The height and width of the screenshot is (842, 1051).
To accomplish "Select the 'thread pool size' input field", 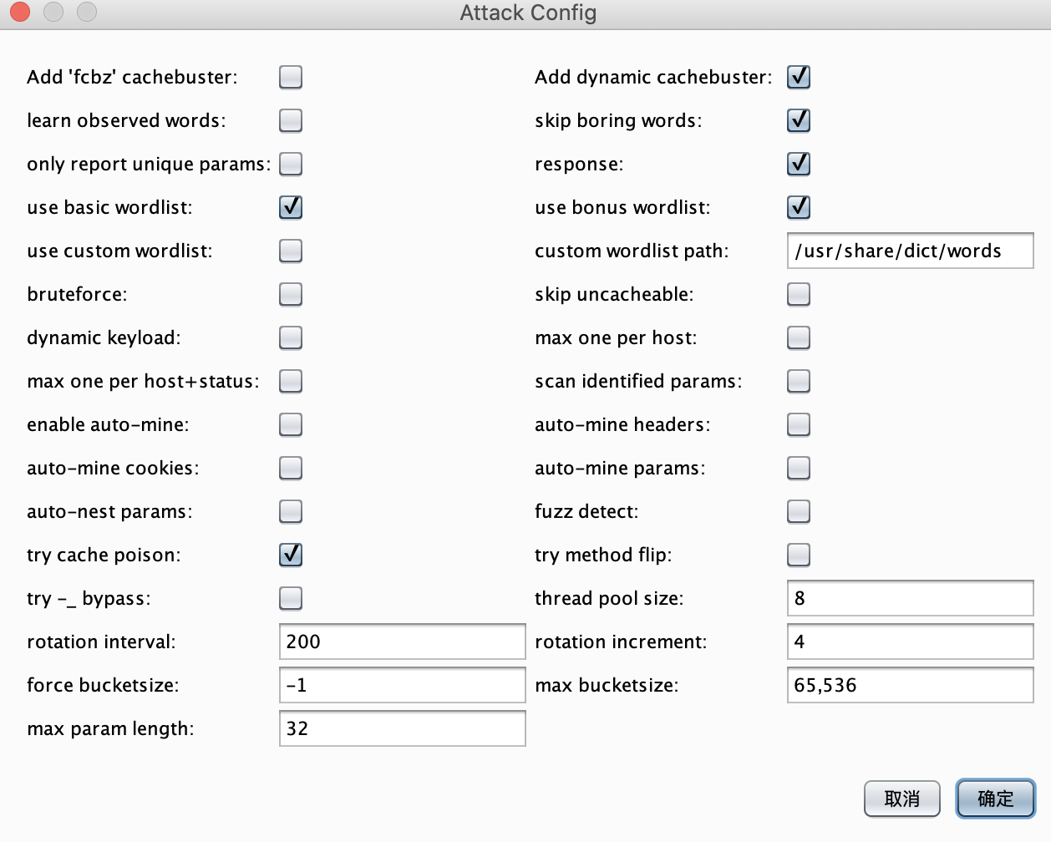I will (909, 597).
